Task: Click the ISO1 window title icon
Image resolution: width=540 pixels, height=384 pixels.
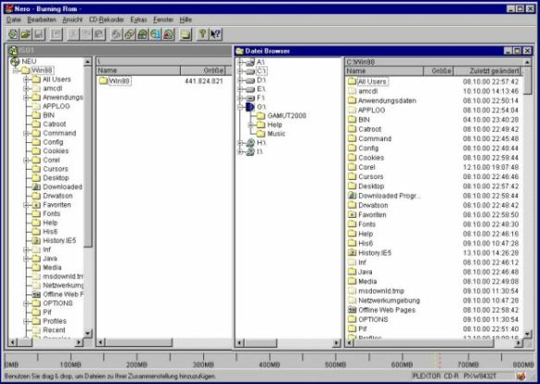Action: click(13, 51)
